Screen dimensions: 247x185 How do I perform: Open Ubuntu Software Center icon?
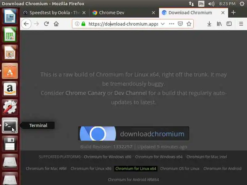[10, 71]
